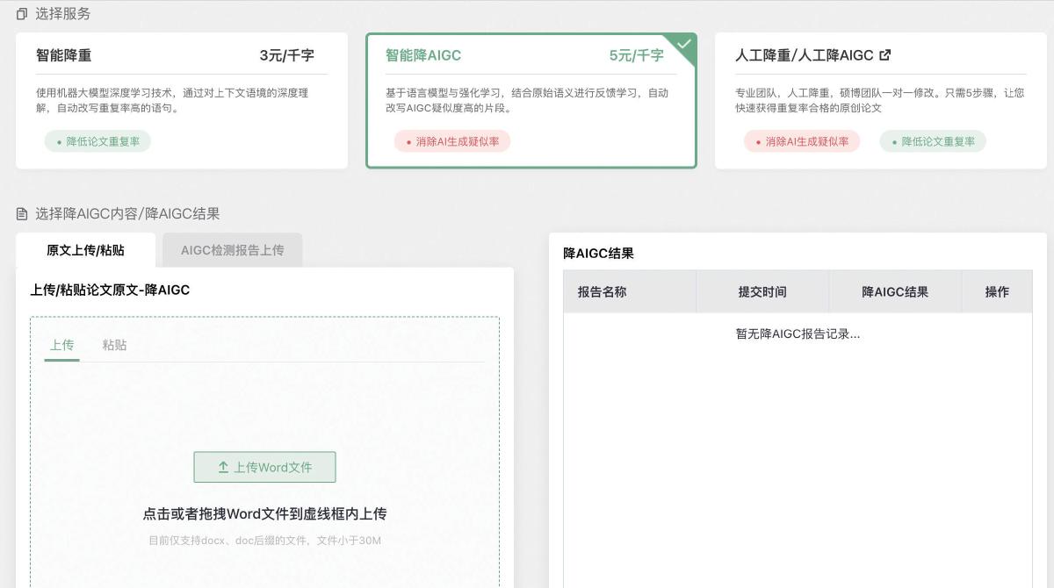
Task: Click the copy icon next to 选择服务
Action: (22, 14)
